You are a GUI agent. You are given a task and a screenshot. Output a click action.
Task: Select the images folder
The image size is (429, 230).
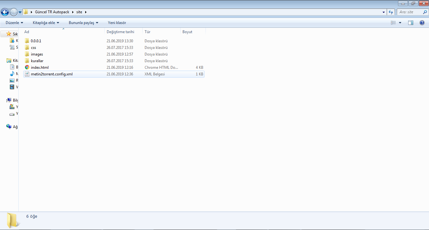tap(37, 54)
